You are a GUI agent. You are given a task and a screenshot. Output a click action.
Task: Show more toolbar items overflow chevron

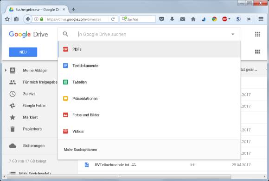pyautogui.click(x=249, y=19)
